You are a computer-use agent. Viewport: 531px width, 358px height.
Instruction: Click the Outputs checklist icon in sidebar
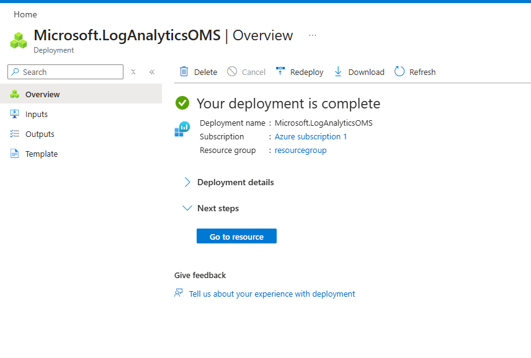point(14,134)
